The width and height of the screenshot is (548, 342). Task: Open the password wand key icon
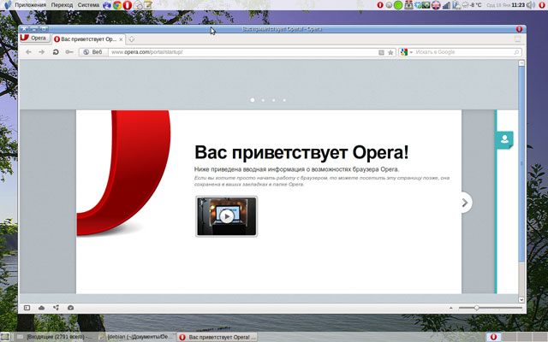(69, 52)
